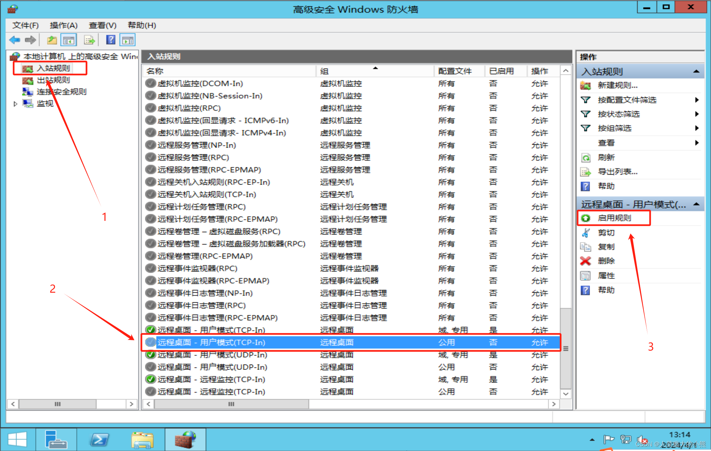Click the network tray icon
711x451 pixels.
625,440
